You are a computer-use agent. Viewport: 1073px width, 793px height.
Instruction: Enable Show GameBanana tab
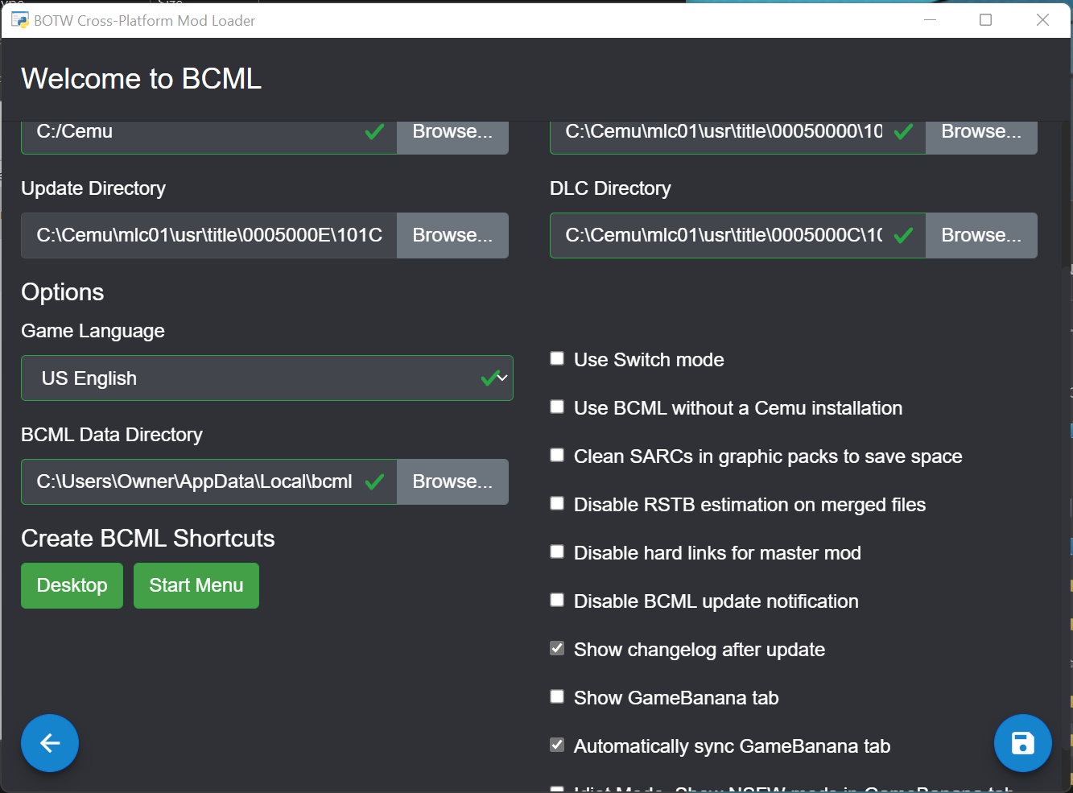(x=557, y=696)
